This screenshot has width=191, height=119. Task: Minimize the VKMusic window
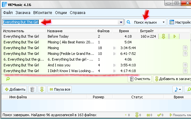click(169, 3)
